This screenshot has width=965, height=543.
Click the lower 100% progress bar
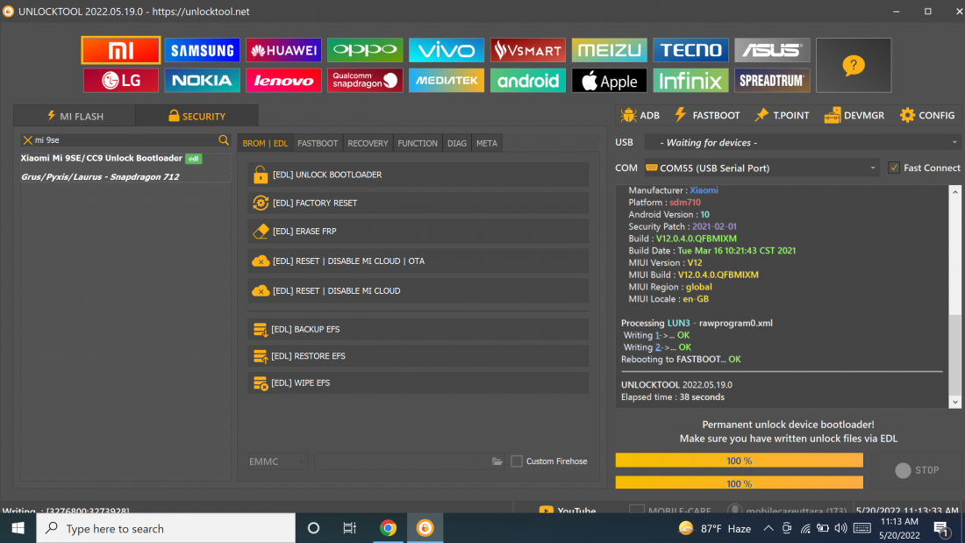[x=740, y=483]
